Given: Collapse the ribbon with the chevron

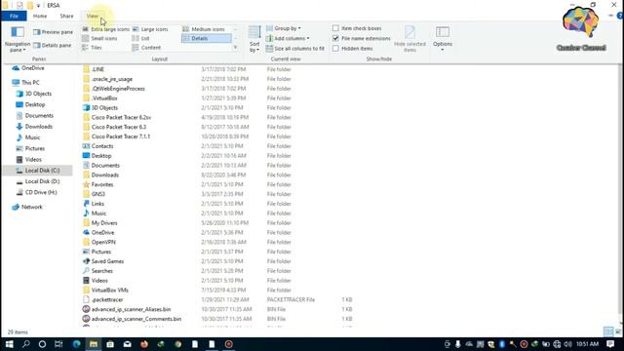Looking at the screenshot, I should (611, 16).
